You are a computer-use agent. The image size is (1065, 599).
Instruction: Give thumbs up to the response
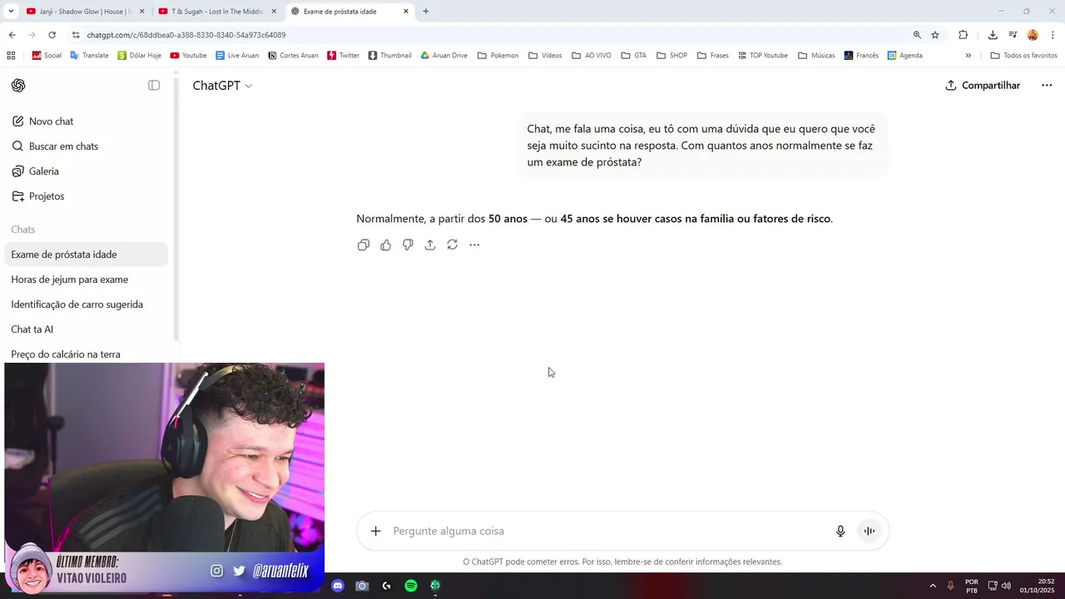tap(386, 245)
